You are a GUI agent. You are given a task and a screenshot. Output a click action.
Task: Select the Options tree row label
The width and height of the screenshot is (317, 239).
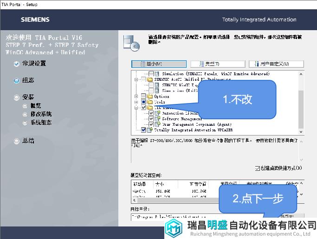[x=162, y=96]
